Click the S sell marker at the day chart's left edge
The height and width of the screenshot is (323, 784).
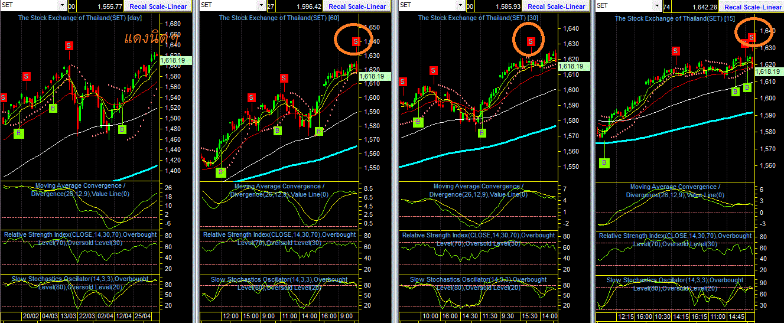pyautogui.click(x=4, y=97)
